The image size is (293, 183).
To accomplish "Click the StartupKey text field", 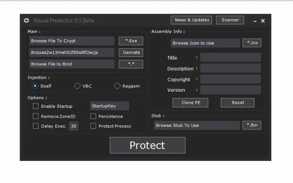I will 109,106.
